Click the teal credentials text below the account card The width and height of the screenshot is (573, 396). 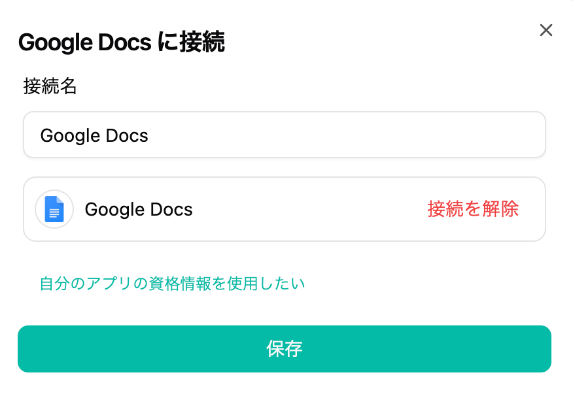tap(172, 284)
